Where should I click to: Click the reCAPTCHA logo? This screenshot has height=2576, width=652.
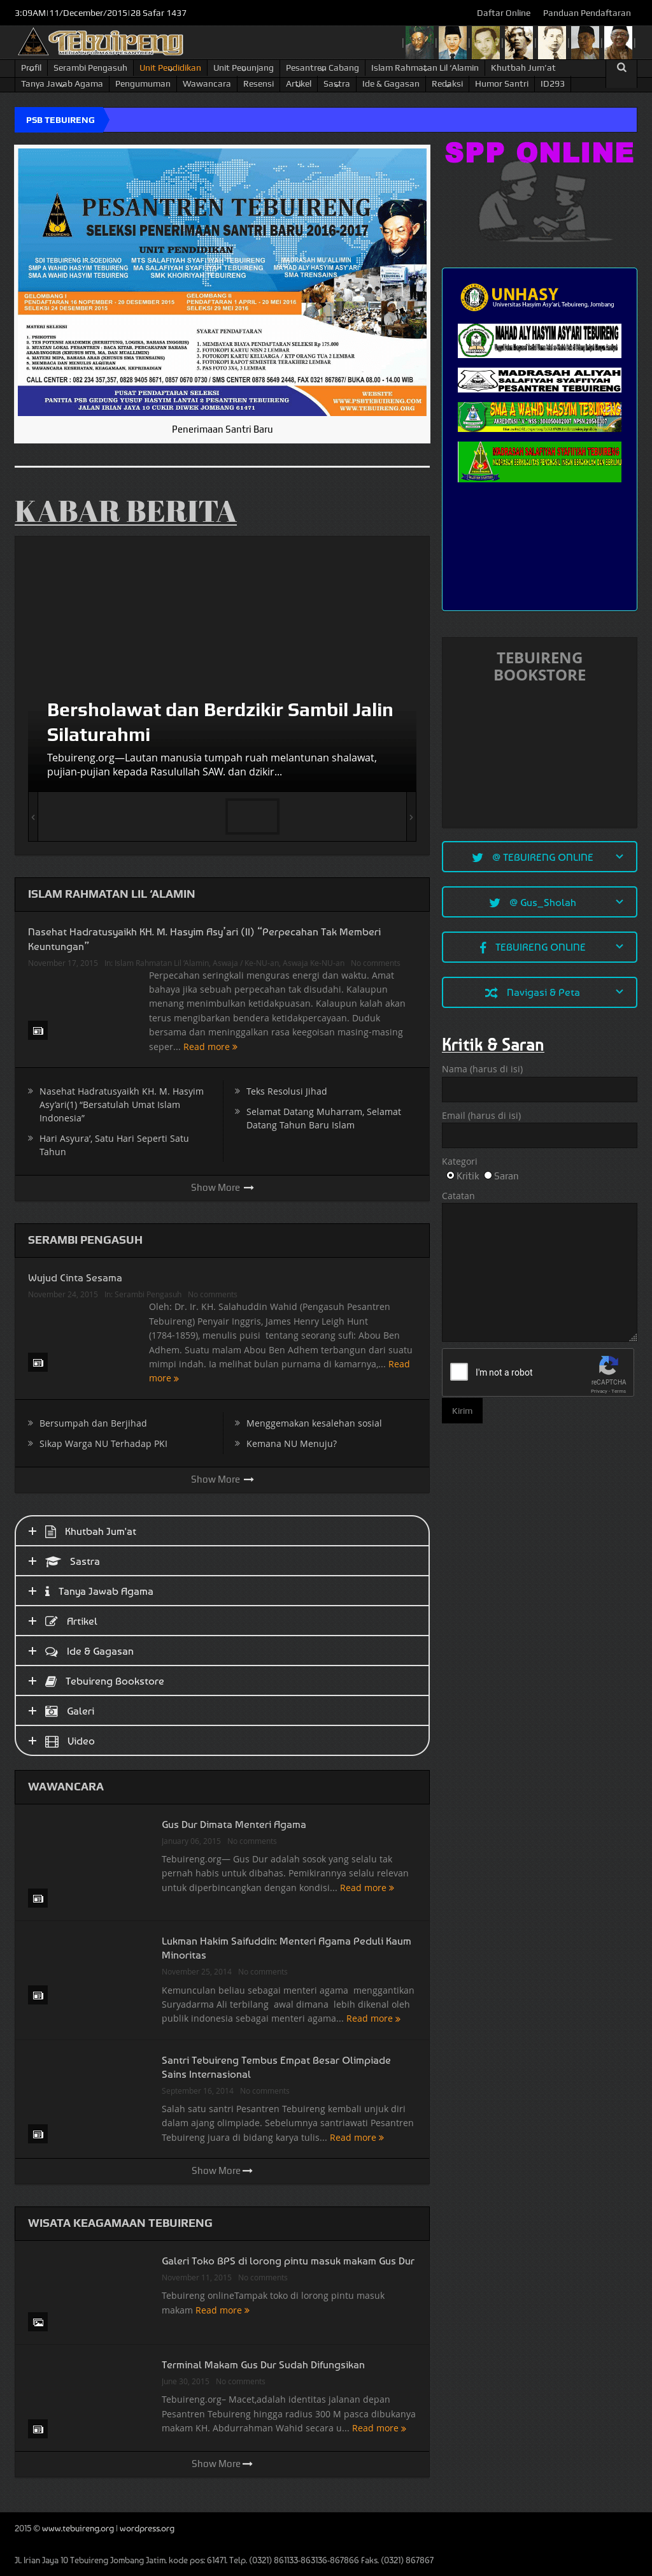coord(608,1366)
